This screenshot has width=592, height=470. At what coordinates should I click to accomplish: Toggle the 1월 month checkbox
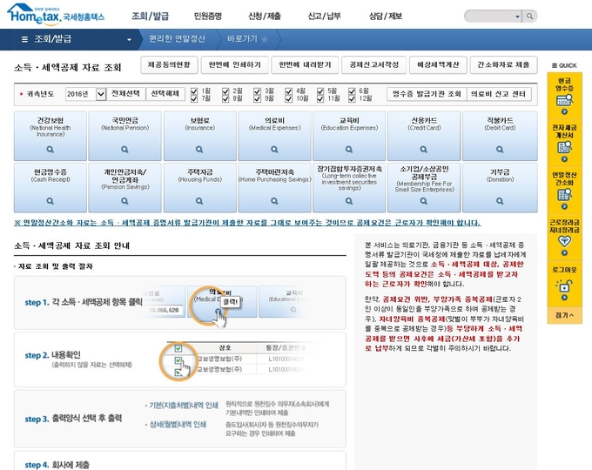195,91
